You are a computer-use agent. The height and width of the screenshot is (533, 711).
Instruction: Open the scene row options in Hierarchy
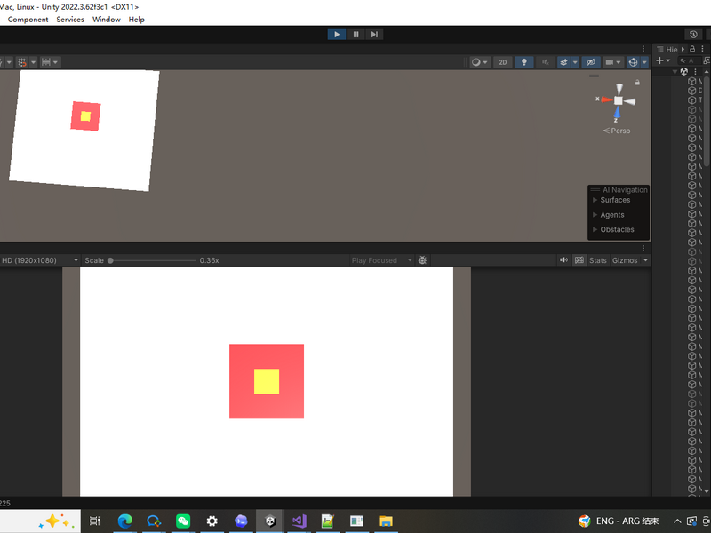(x=696, y=72)
